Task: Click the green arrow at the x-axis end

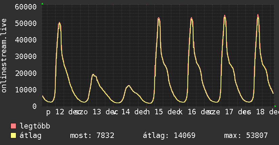Action: click(275, 106)
